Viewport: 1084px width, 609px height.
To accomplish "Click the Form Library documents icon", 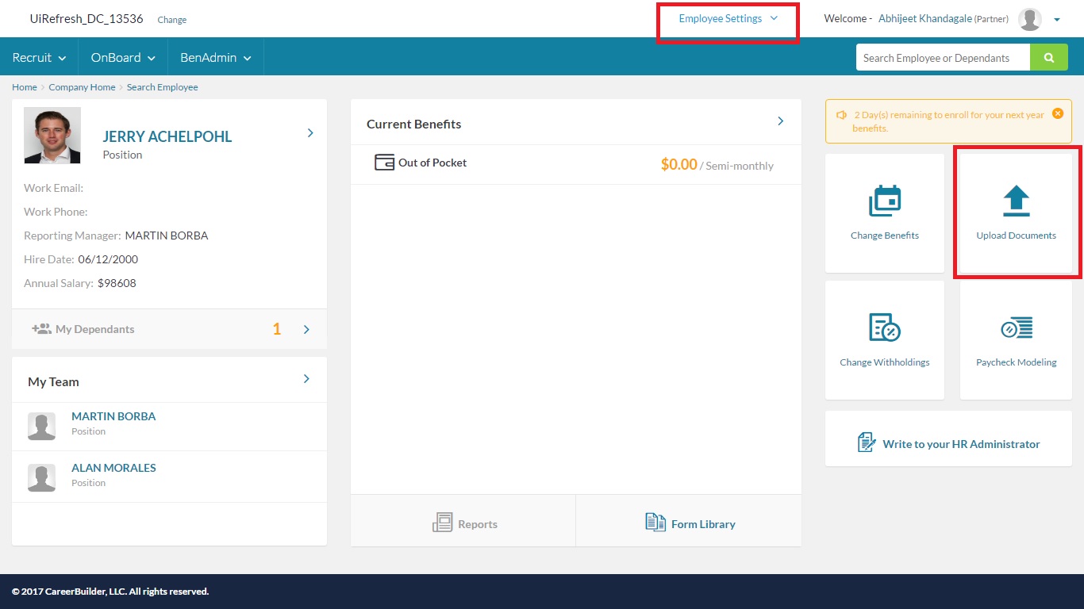I will 655,523.
